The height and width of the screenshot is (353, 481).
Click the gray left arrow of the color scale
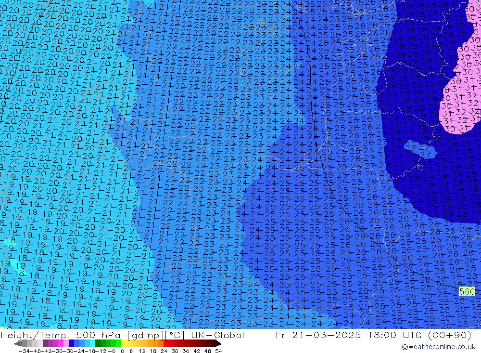click(17, 343)
